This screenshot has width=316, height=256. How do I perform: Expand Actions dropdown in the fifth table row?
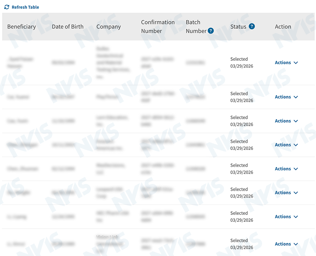[286, 169]
